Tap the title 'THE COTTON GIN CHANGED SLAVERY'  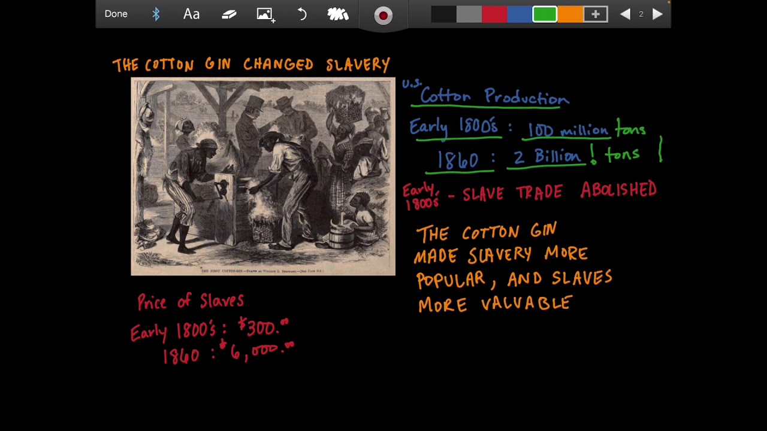251,65
